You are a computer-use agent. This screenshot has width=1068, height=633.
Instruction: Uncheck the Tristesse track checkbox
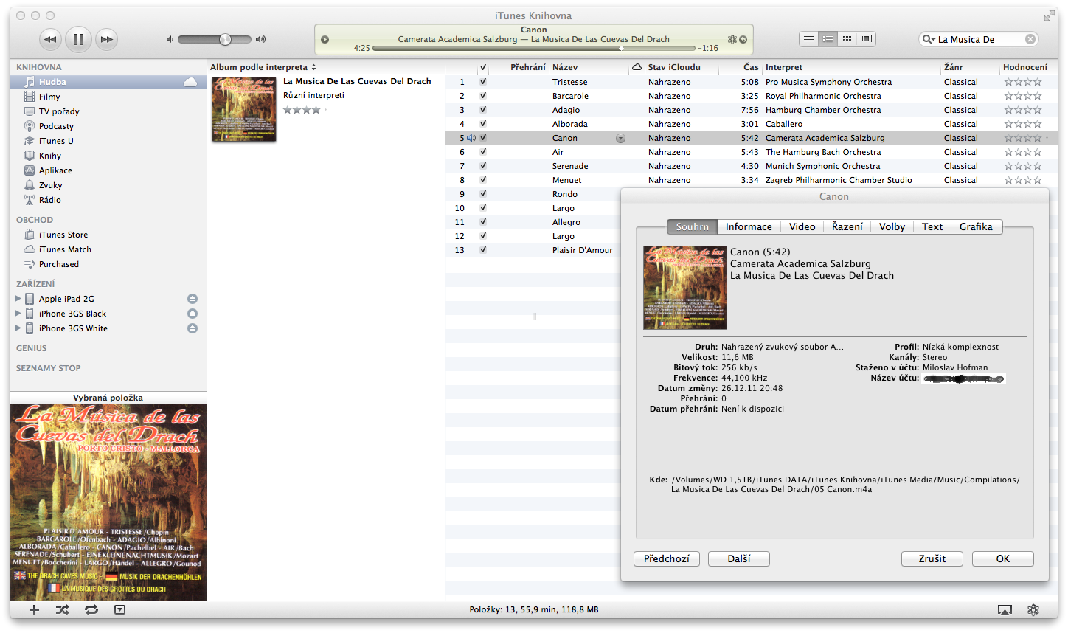point(483,81)
